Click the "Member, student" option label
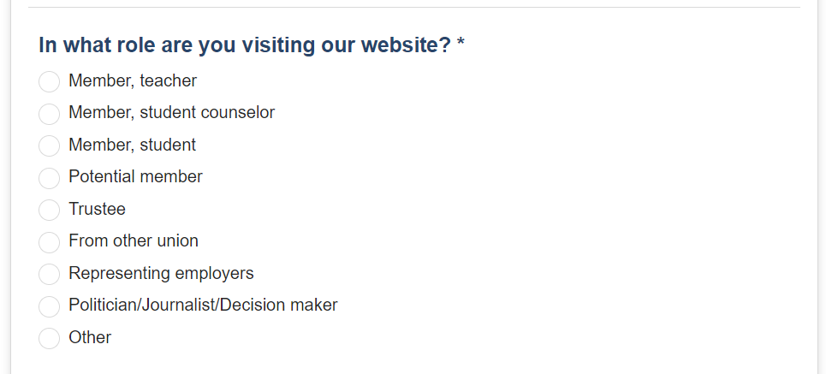This screenshot has height=374, width=826. (132, 145)
